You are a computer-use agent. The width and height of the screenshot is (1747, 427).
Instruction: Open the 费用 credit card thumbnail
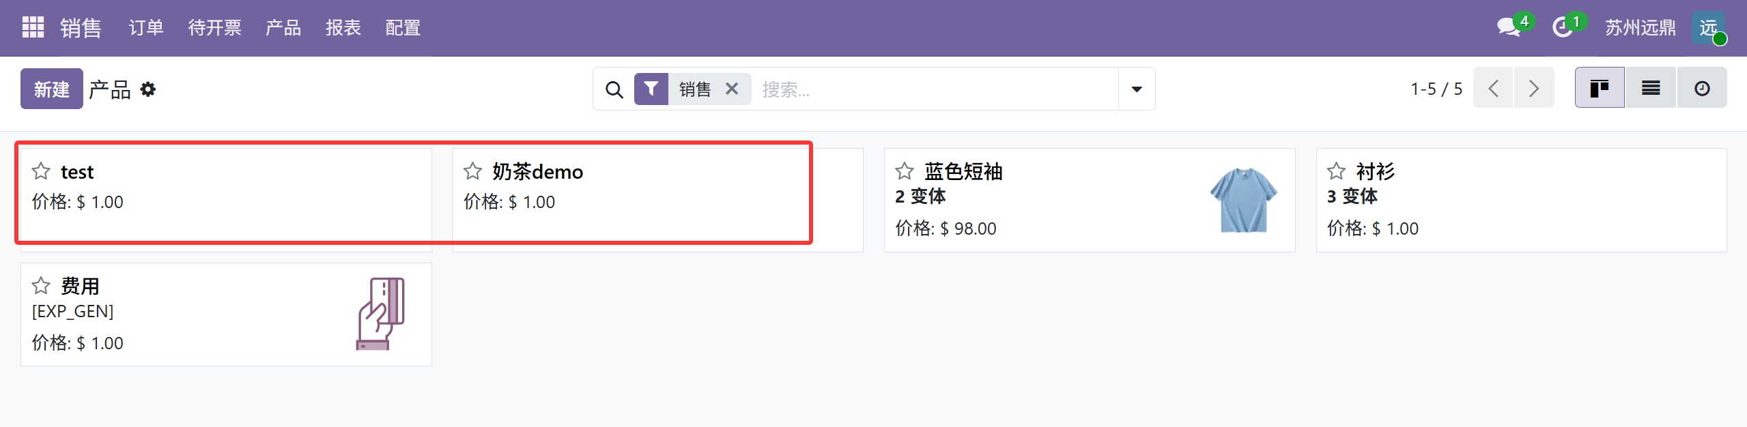tap(380, 314)
